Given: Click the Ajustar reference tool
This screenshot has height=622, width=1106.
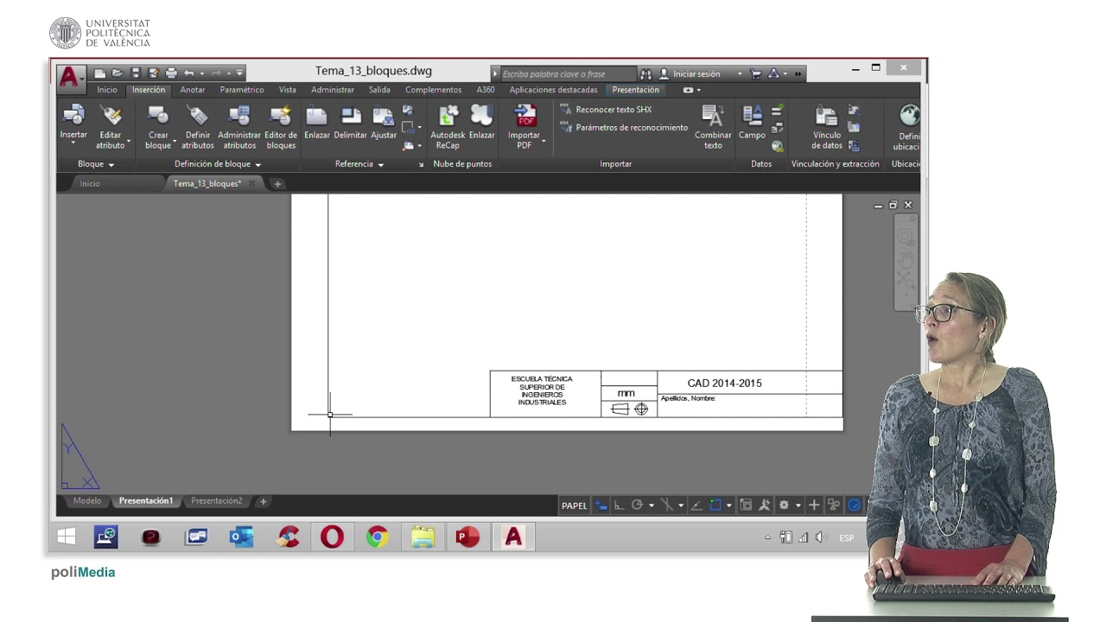Looking at the screenshot, I should [x=384, y=123].
